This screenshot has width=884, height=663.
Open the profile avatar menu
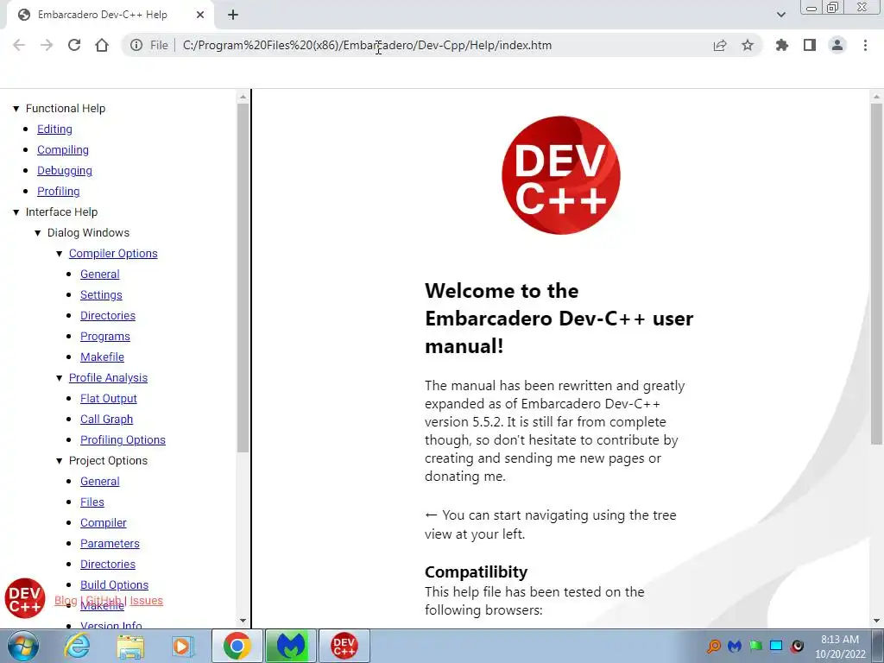coord(837,45)
